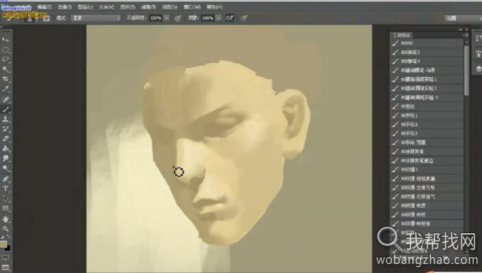Open the 图层(L) menu

(x=85, y=7)
